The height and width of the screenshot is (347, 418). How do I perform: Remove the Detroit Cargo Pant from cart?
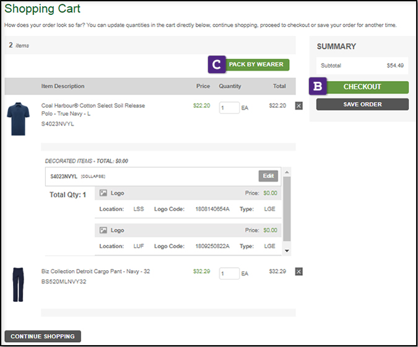299,271
